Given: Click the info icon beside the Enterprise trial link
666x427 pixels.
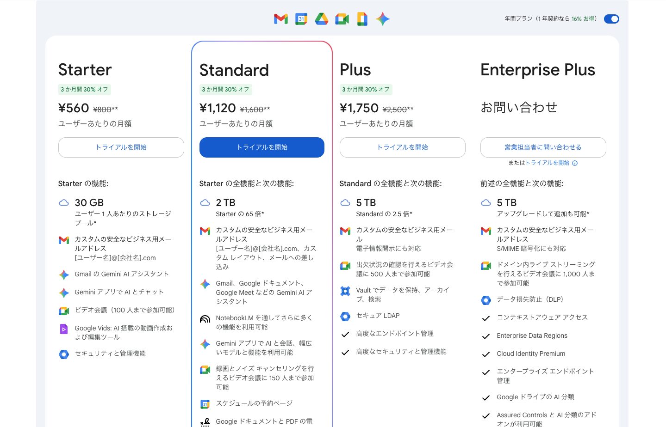Looking at the screenshot, I should click(575, 163).
